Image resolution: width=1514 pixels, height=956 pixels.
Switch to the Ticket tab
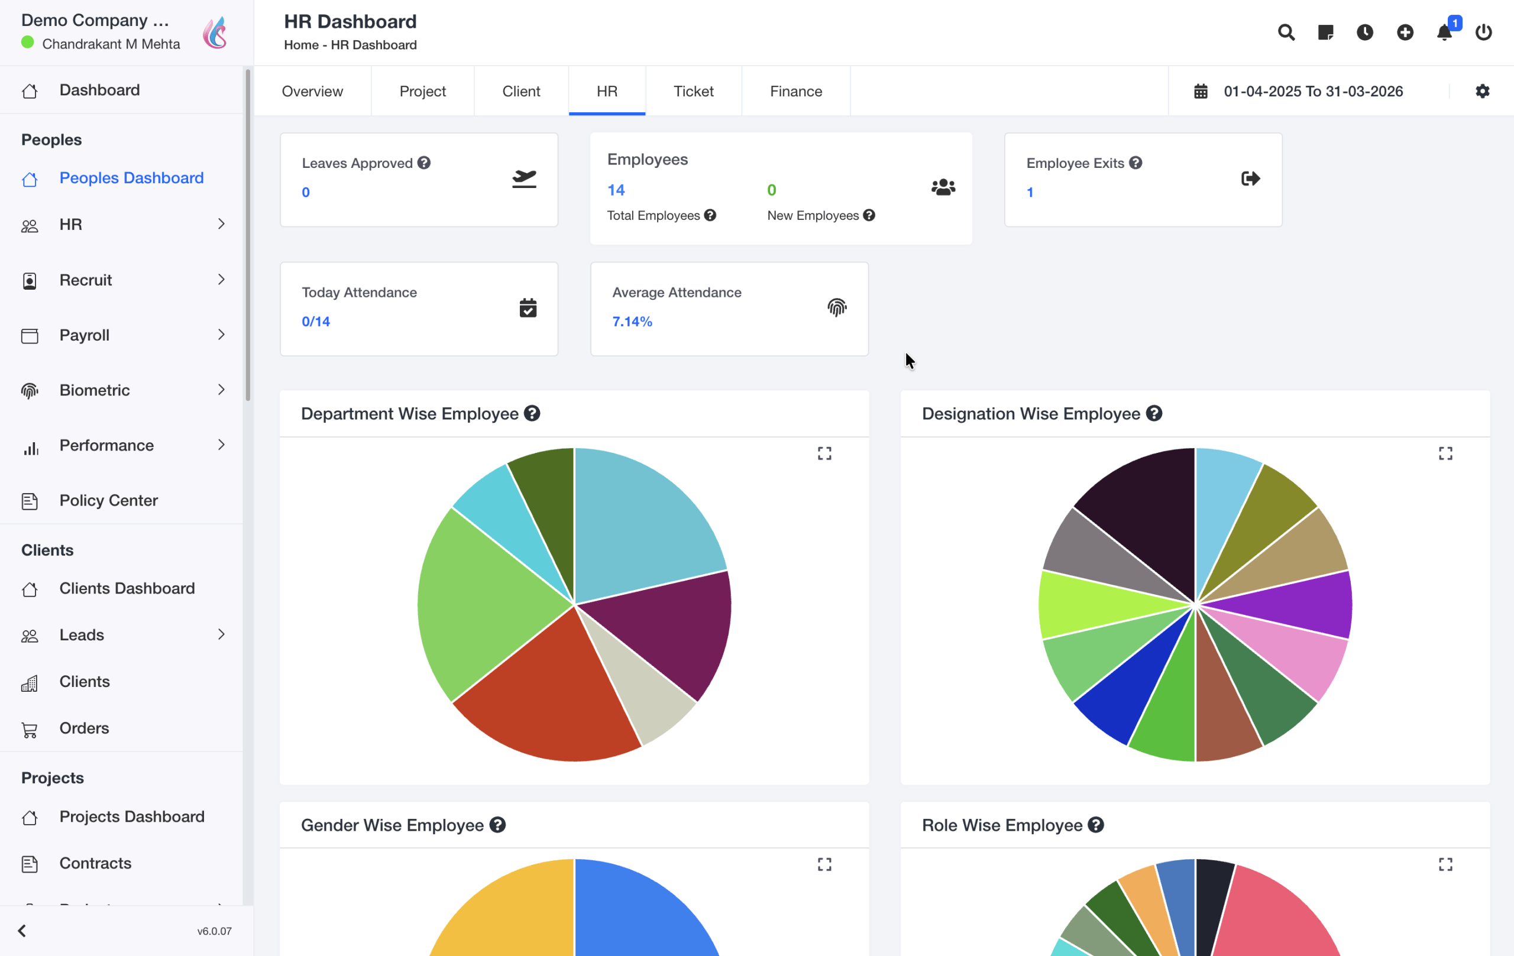pyautogui.click(x=694, y=91)
